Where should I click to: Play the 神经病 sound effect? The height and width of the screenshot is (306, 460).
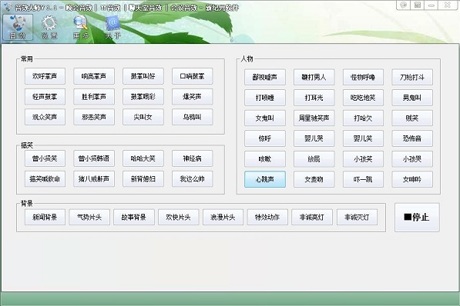(192, 158)
